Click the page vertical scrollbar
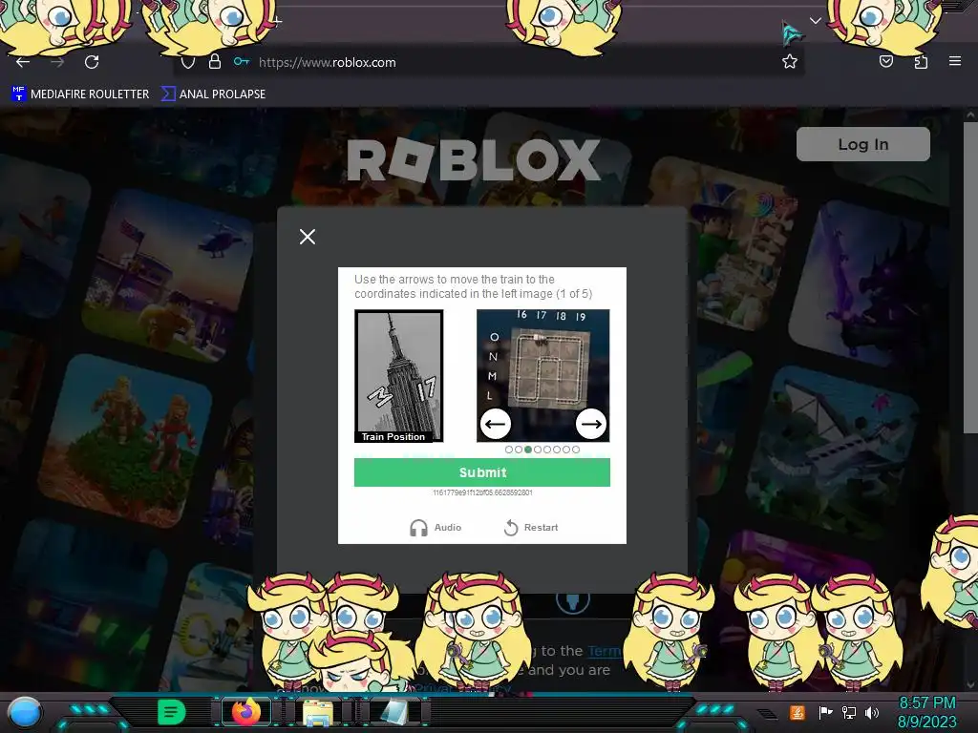Viewport: 978px width, 733px height. point(970,278)
